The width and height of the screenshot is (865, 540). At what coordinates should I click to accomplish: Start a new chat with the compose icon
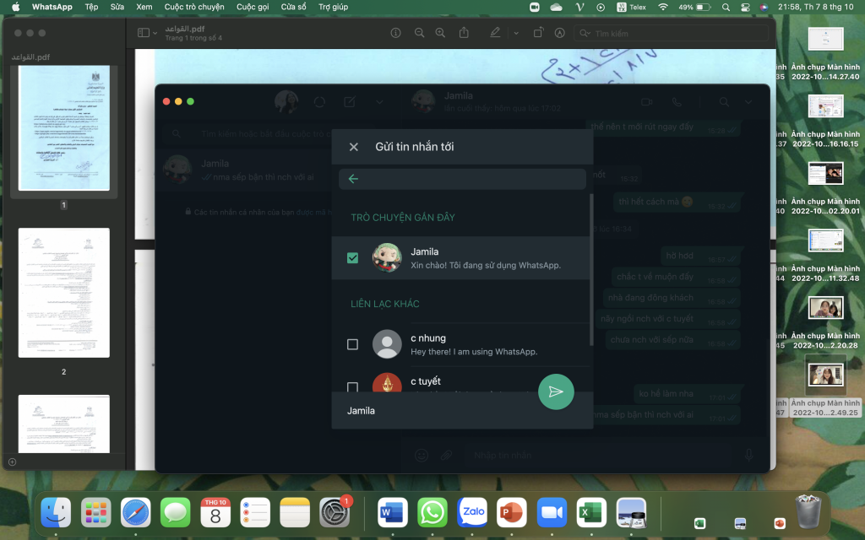click(x=349, y=102)
